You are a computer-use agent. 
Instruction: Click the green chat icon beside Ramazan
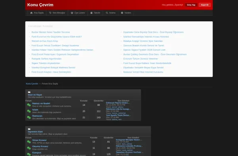29,117
